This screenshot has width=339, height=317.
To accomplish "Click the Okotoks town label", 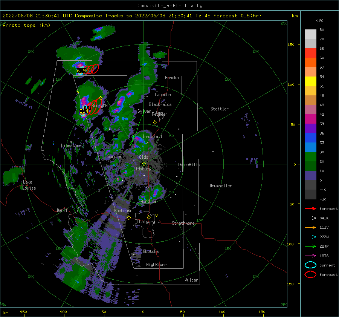I will pos(151,251).
